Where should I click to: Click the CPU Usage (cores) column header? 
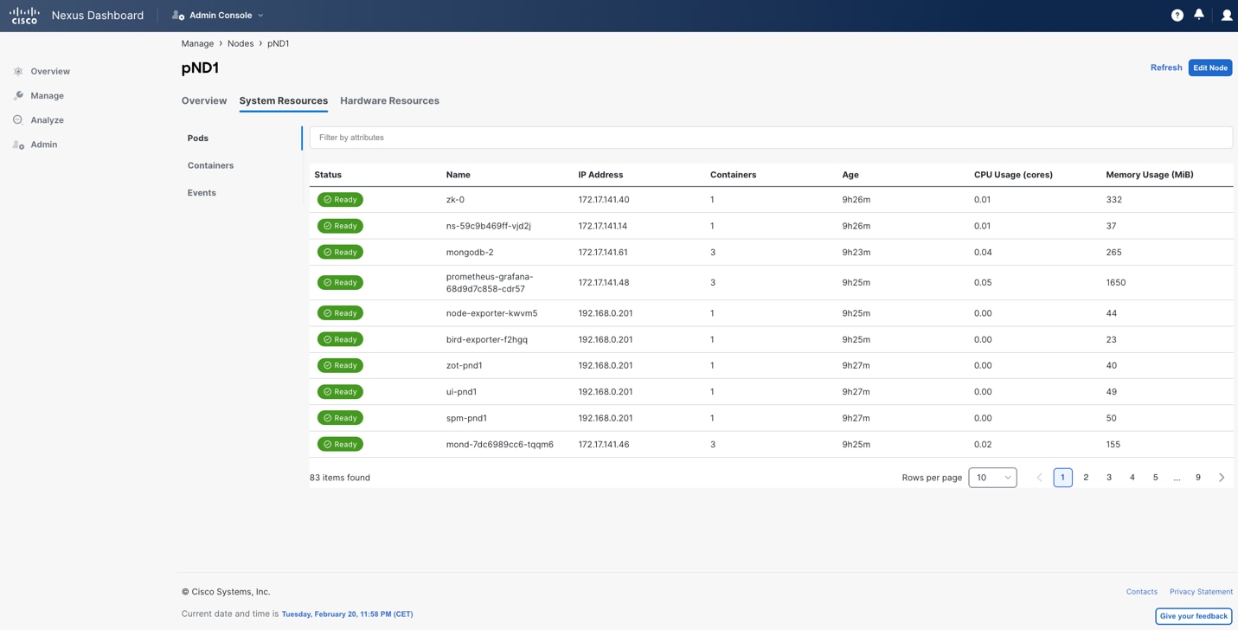click(1013, 175)
